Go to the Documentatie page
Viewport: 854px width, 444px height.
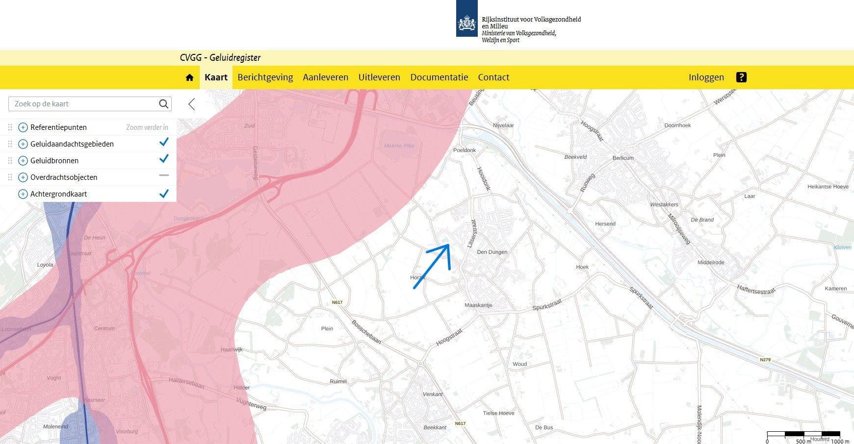click(x=439, y=77)
